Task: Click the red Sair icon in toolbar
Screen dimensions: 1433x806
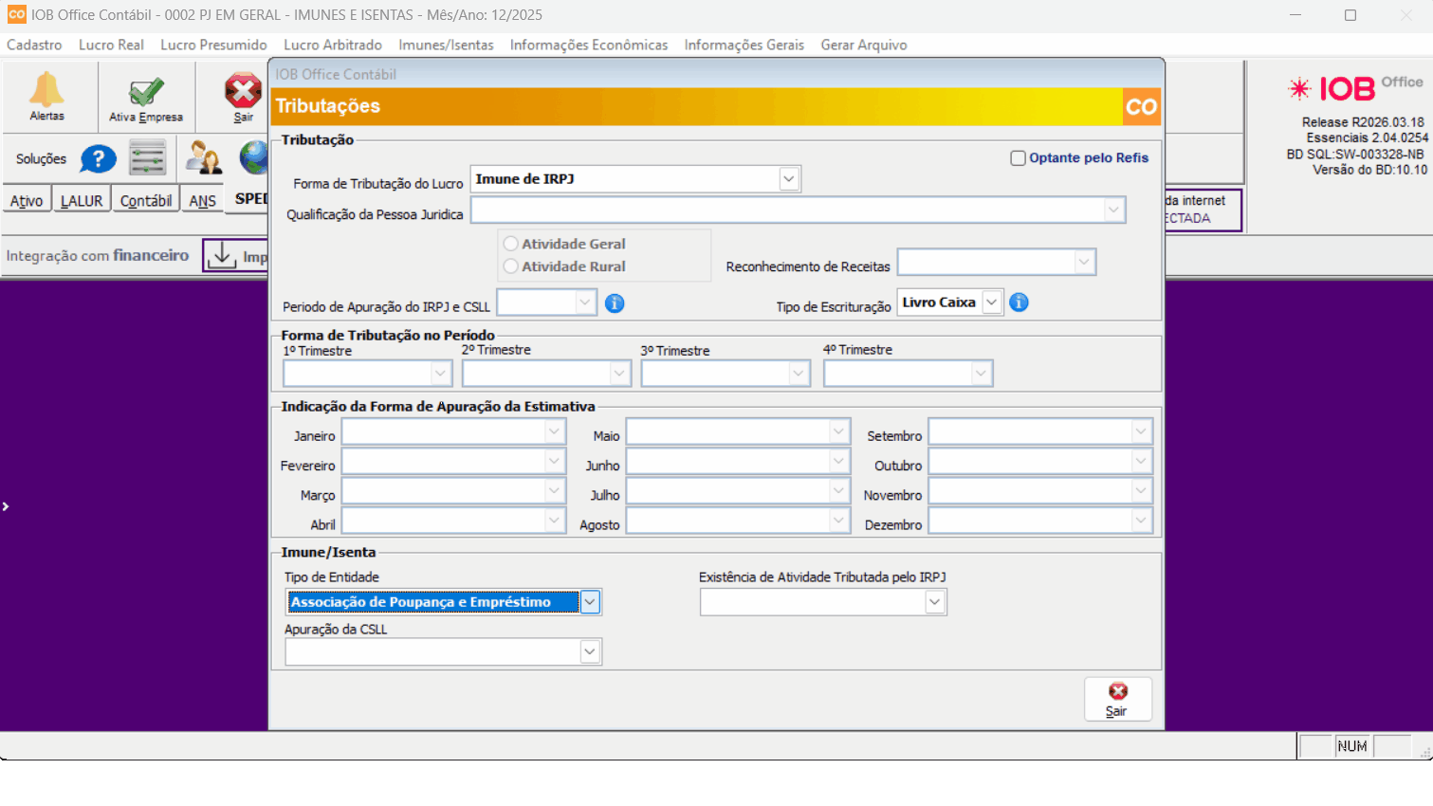Action: [243, 91]
